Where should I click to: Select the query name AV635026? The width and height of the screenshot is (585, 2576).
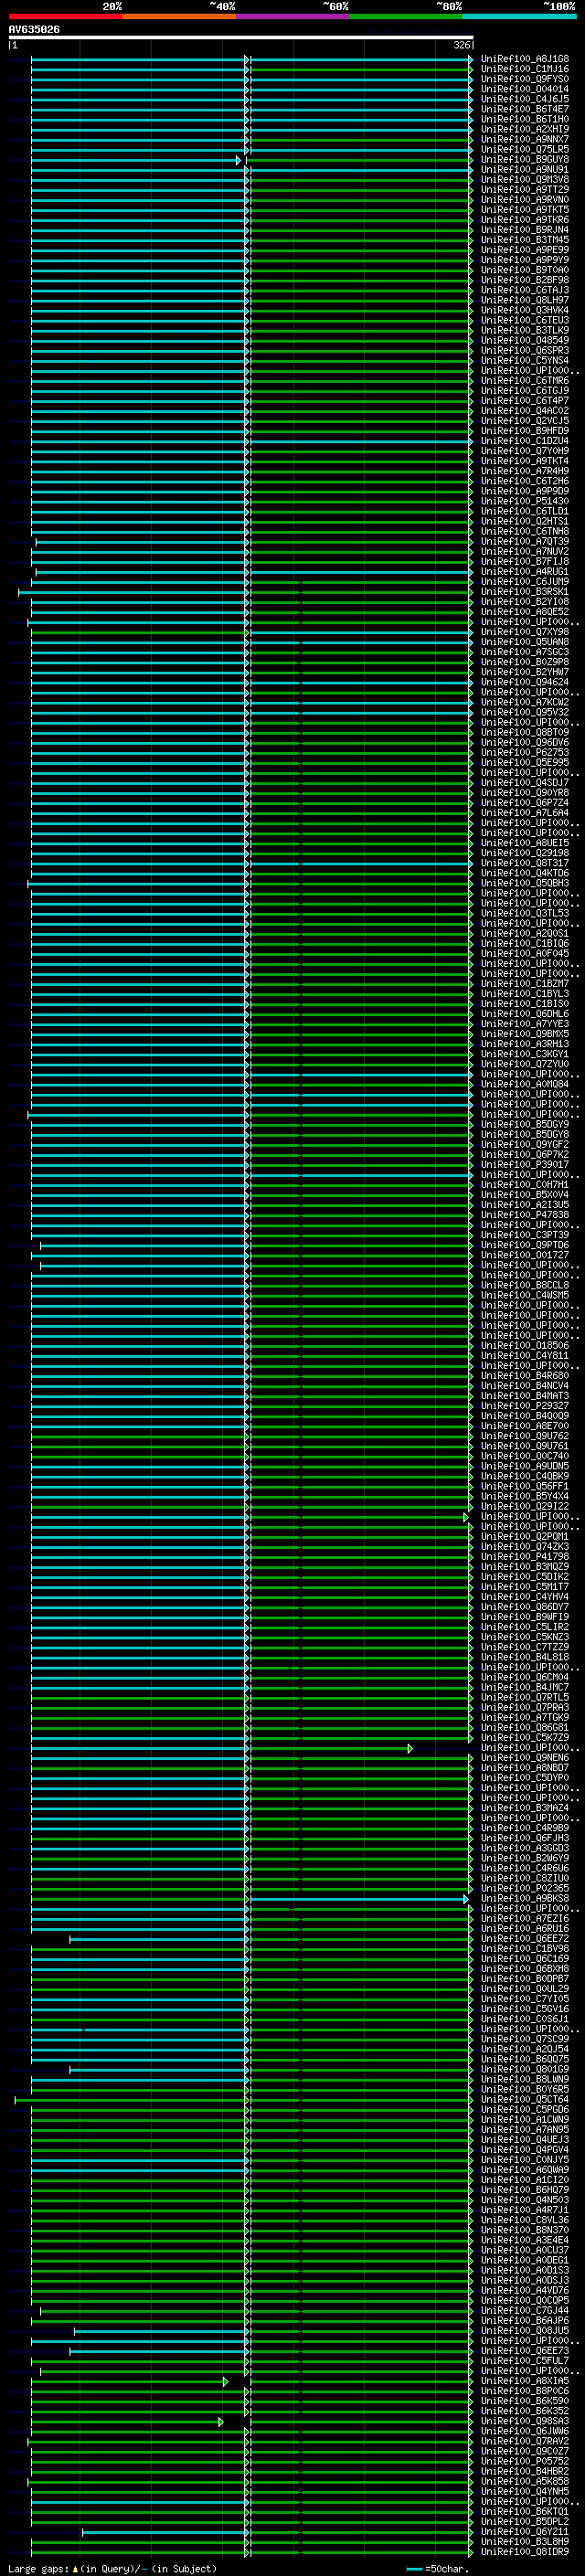[34, 29]
